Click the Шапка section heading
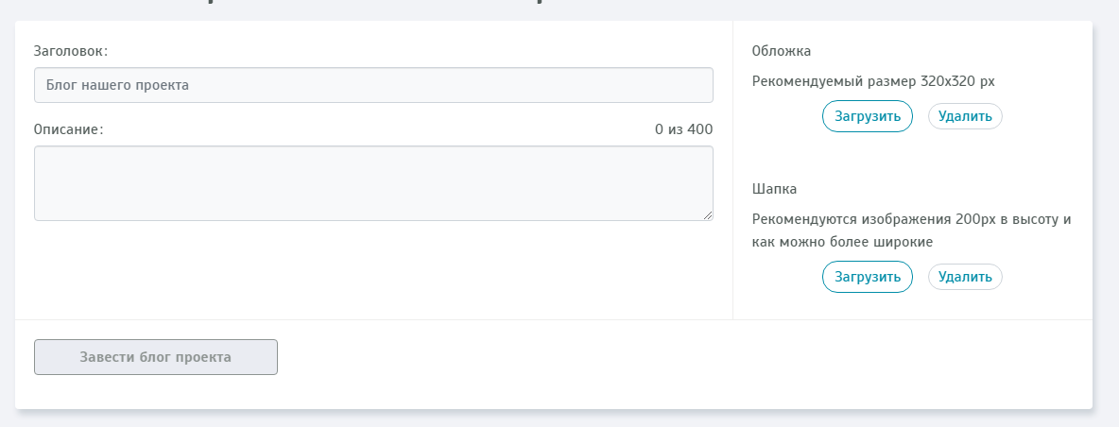This screenshot has height=427, width=1119. pyautogui.click(x=775, y=189)
